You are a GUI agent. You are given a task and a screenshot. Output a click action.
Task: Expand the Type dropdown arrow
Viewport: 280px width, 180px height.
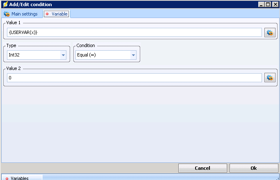(63, 55)
